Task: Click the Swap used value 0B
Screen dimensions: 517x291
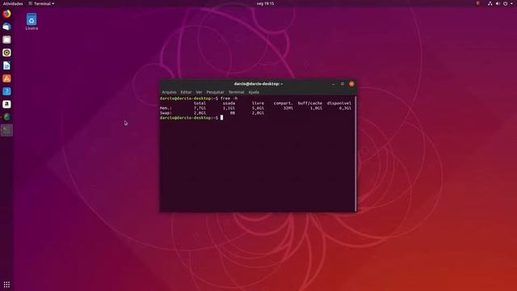Action: point(233,113)
